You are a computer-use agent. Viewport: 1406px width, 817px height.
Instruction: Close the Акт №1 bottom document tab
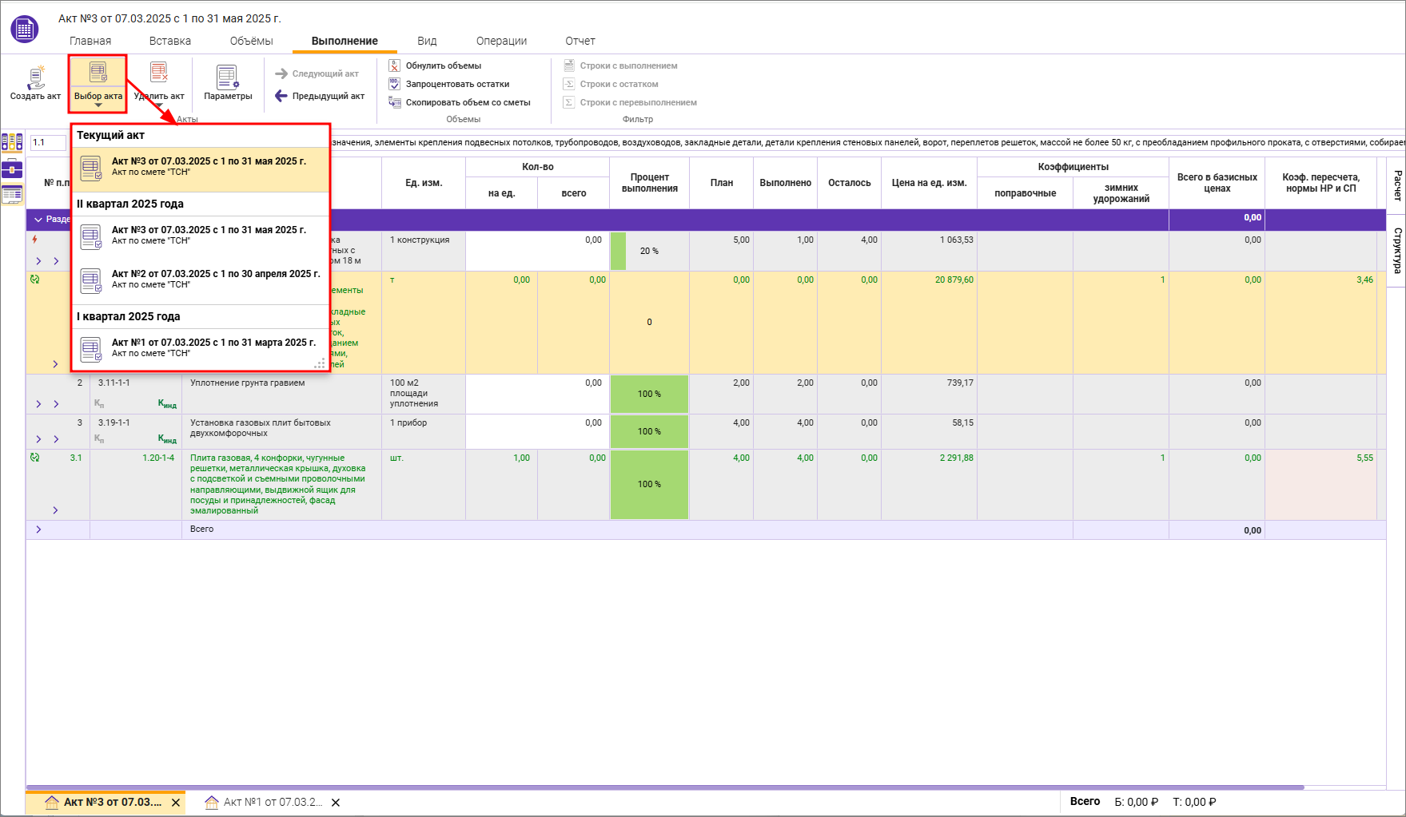336,803
